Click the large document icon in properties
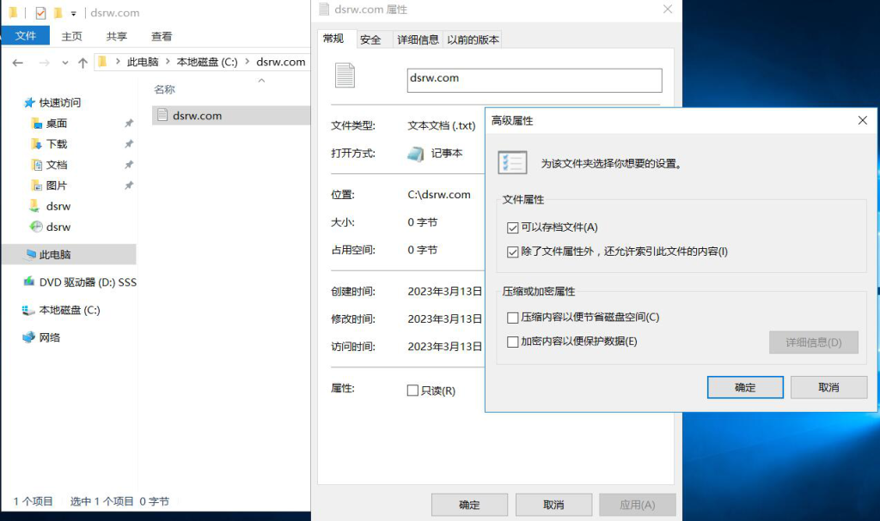880x521 pixels. pos(345,76)
